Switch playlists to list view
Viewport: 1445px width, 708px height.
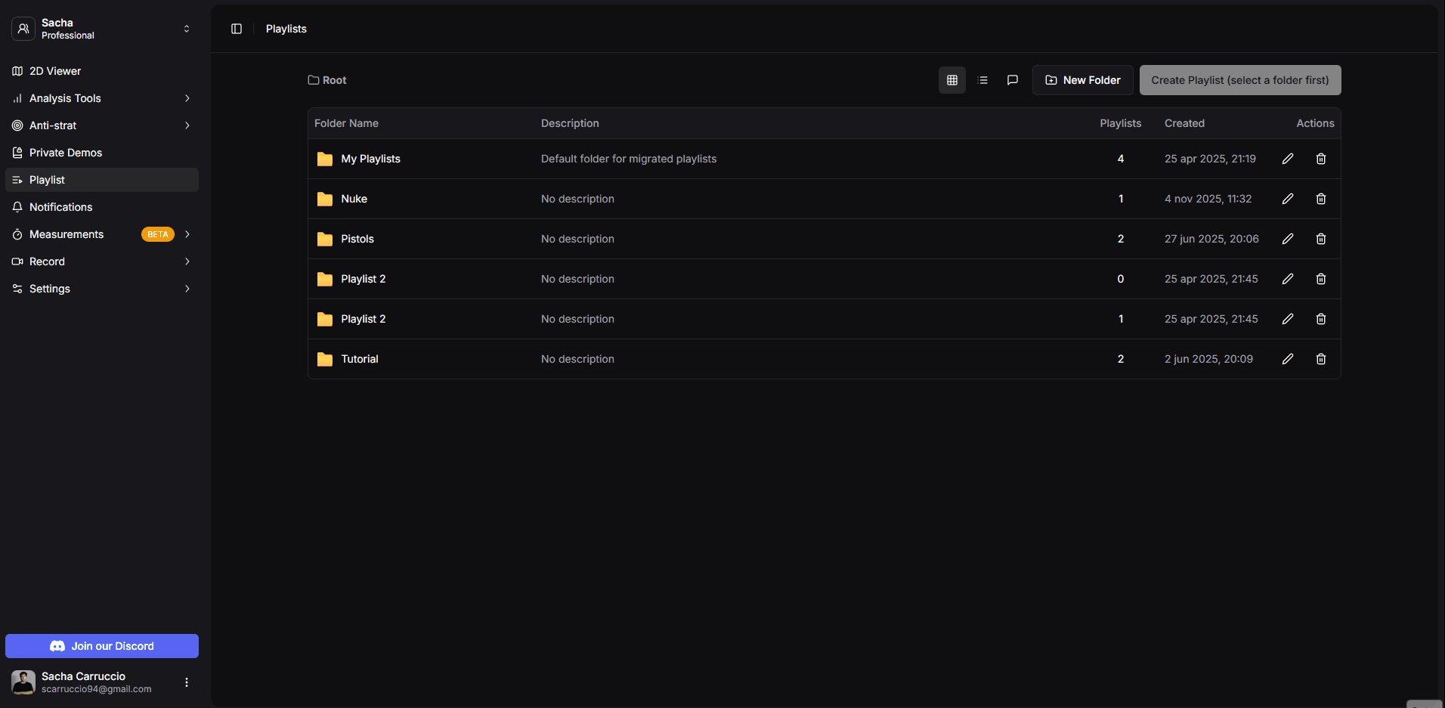(982, 79)
